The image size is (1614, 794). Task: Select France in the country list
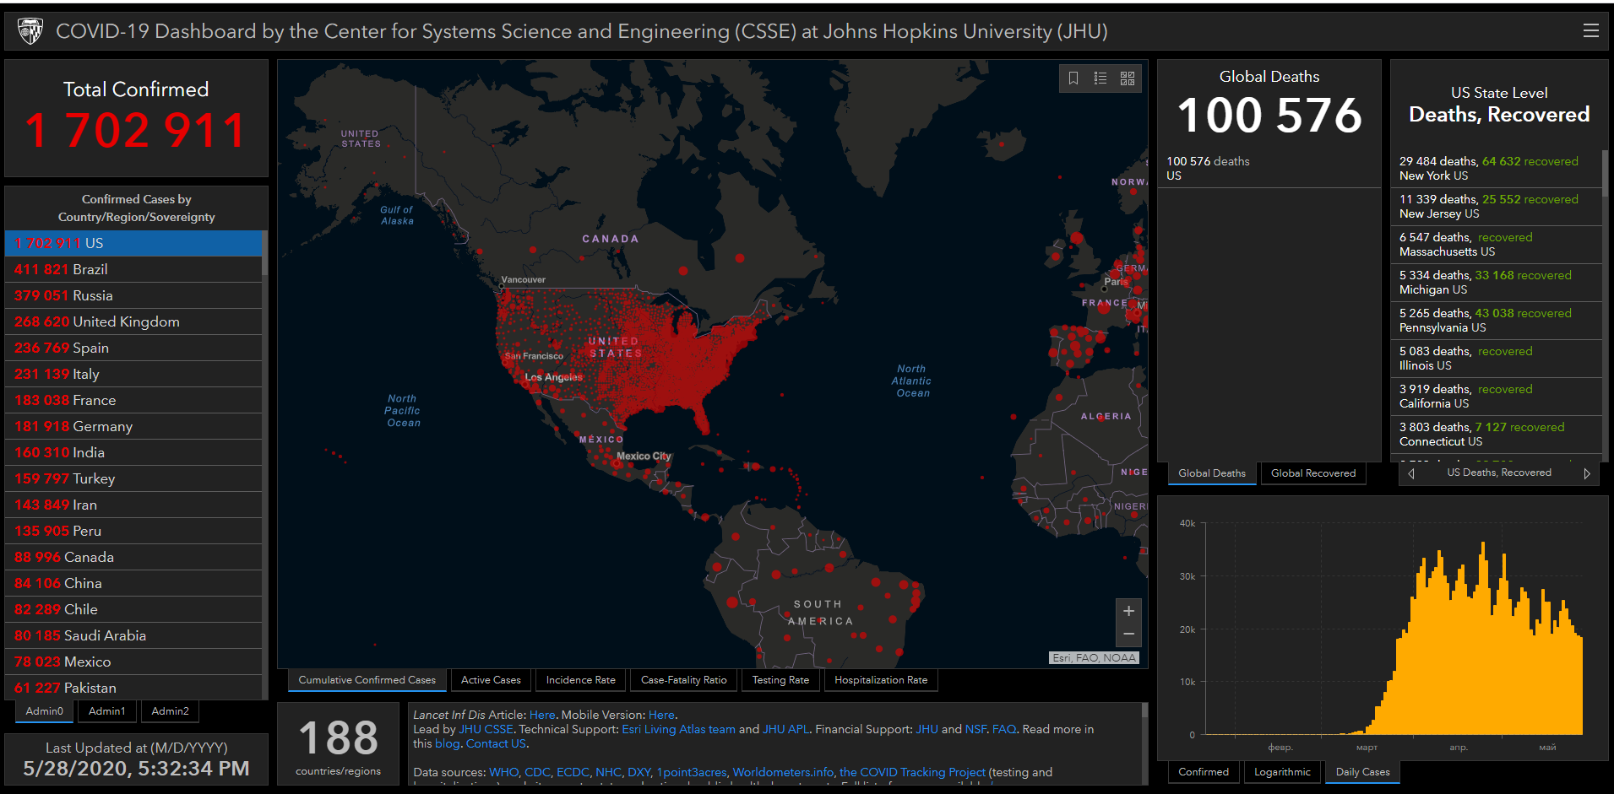133,400
